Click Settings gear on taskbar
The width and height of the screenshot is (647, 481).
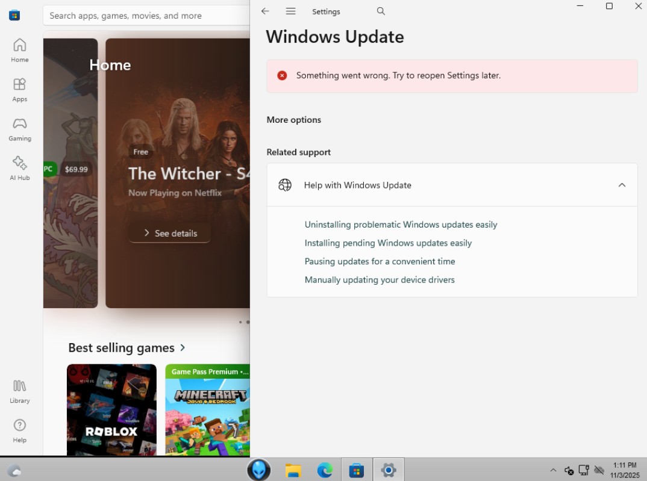click(389, 470)
